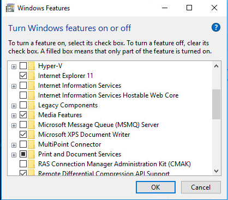This screenshot has height=200, width=228.
Task: Minimize the Windows Features window
Action: 165,8
